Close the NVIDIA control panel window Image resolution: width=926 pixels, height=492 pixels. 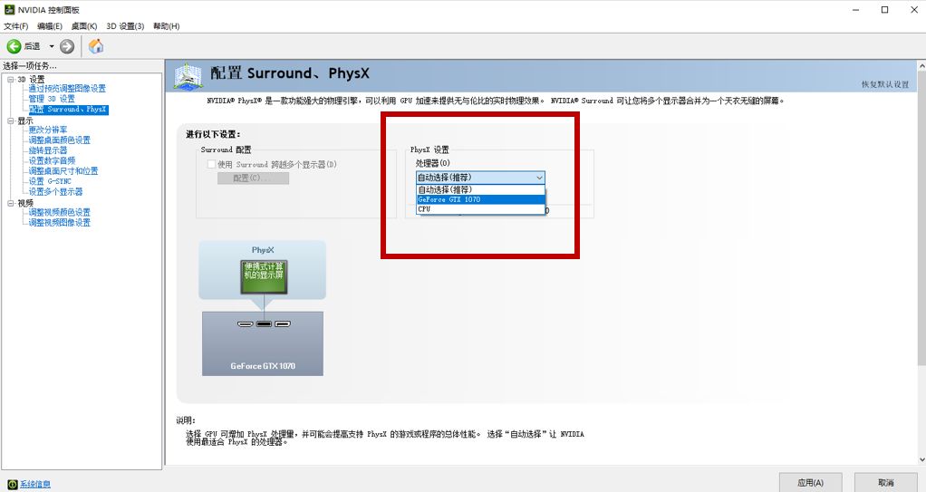pyautogui.click(x=913, y=9)
